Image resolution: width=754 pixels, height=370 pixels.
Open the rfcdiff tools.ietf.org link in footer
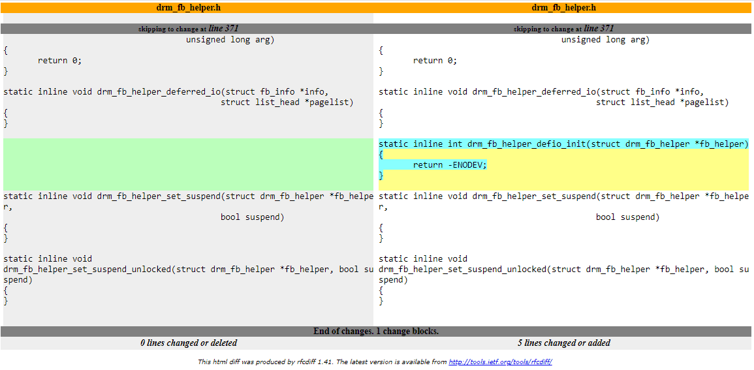pos(505,362)
